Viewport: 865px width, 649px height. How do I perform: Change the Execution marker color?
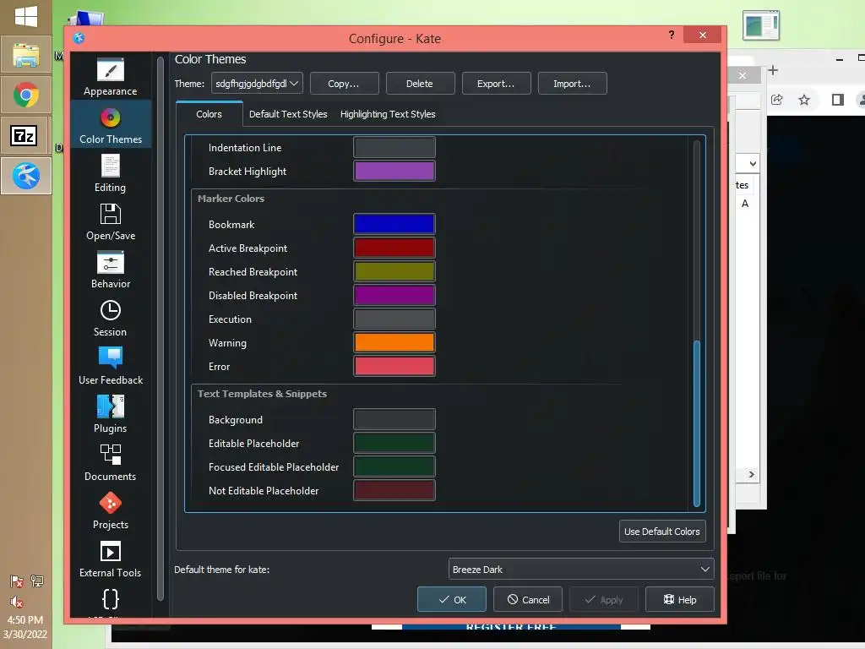(394, 319)
